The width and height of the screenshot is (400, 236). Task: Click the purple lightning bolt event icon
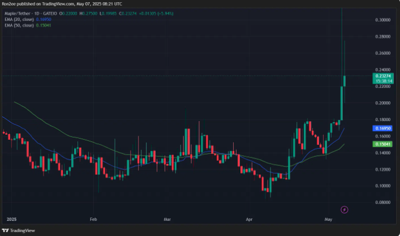click(345, 210)
